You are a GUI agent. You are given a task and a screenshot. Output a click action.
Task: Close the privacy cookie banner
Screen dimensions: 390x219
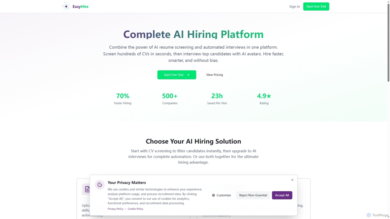292,180
